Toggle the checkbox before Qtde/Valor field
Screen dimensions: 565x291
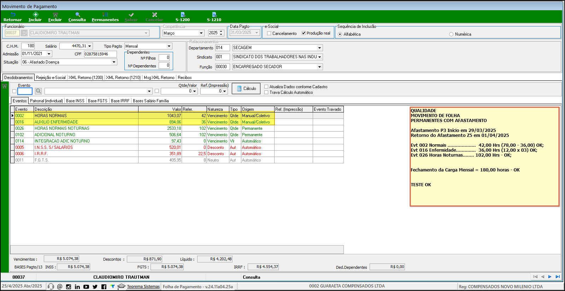157,91
